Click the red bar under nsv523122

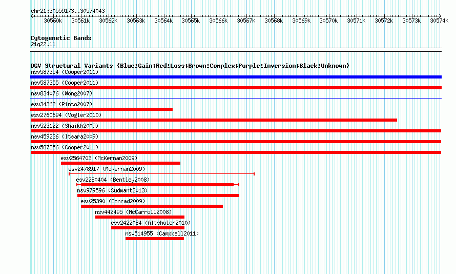236,131
